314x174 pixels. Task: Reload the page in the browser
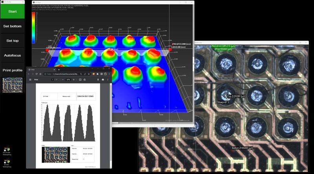(x=37, y=74)
